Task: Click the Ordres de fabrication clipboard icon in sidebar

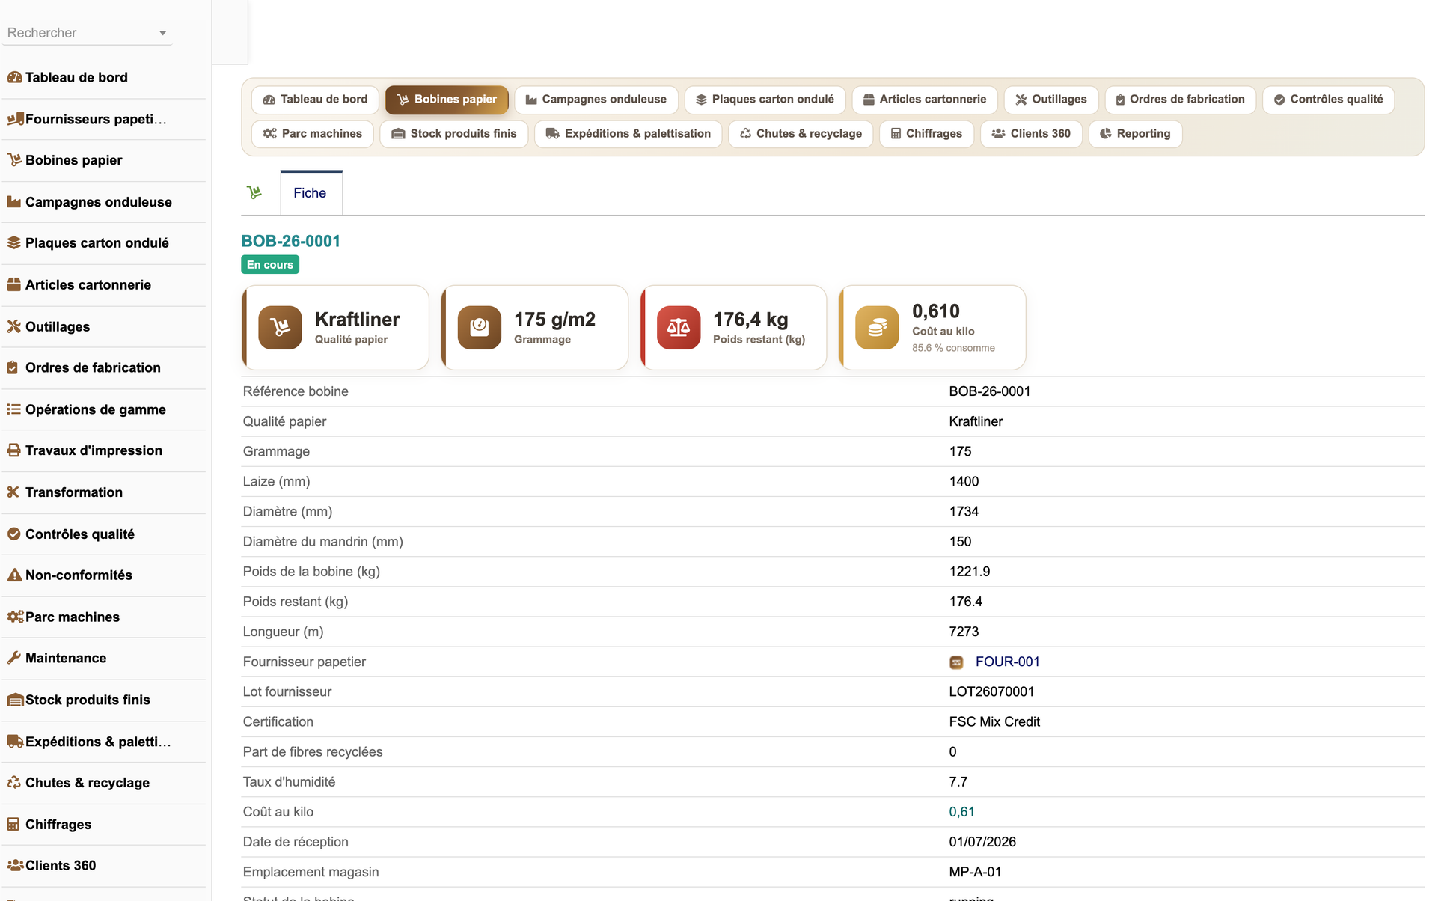Action: (13, 368)
